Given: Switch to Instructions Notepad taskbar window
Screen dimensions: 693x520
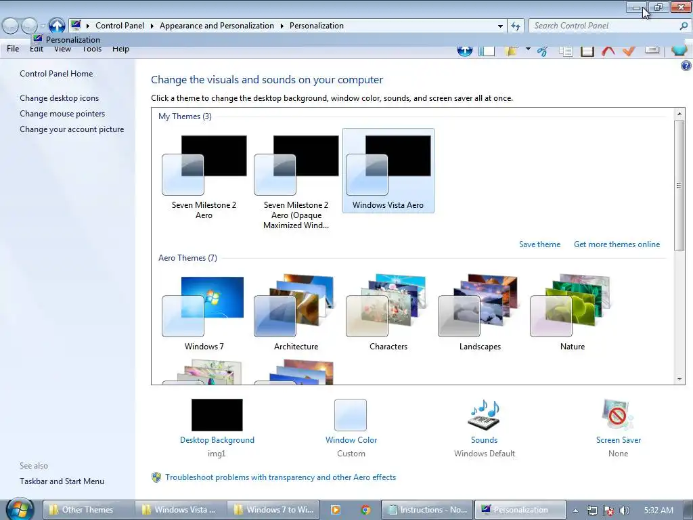Looking at the screenshot, I should point(427,510).
